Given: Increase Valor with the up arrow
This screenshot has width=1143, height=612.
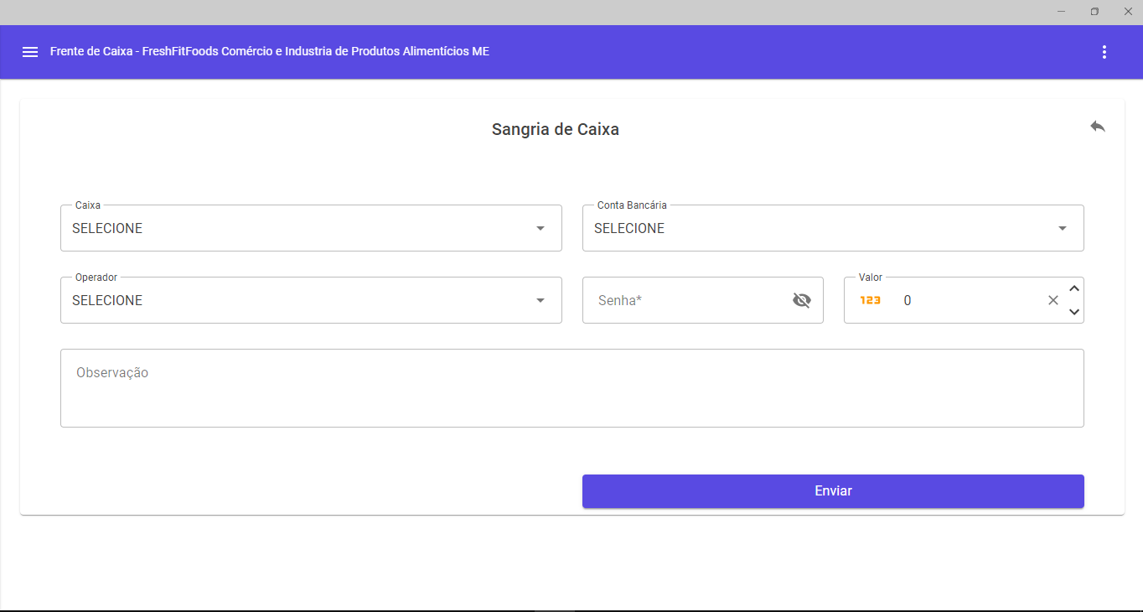Looking at the screenshot, I should click(1074, 289).
